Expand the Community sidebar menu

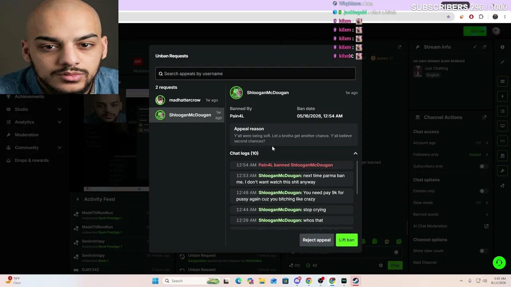coord(59,147)
